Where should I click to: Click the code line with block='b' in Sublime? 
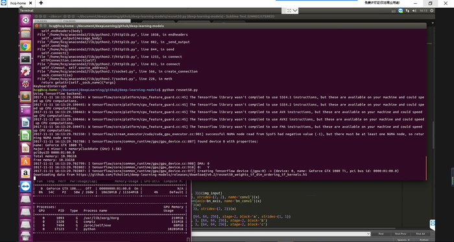pyautogui.click(x=229, y=221)
